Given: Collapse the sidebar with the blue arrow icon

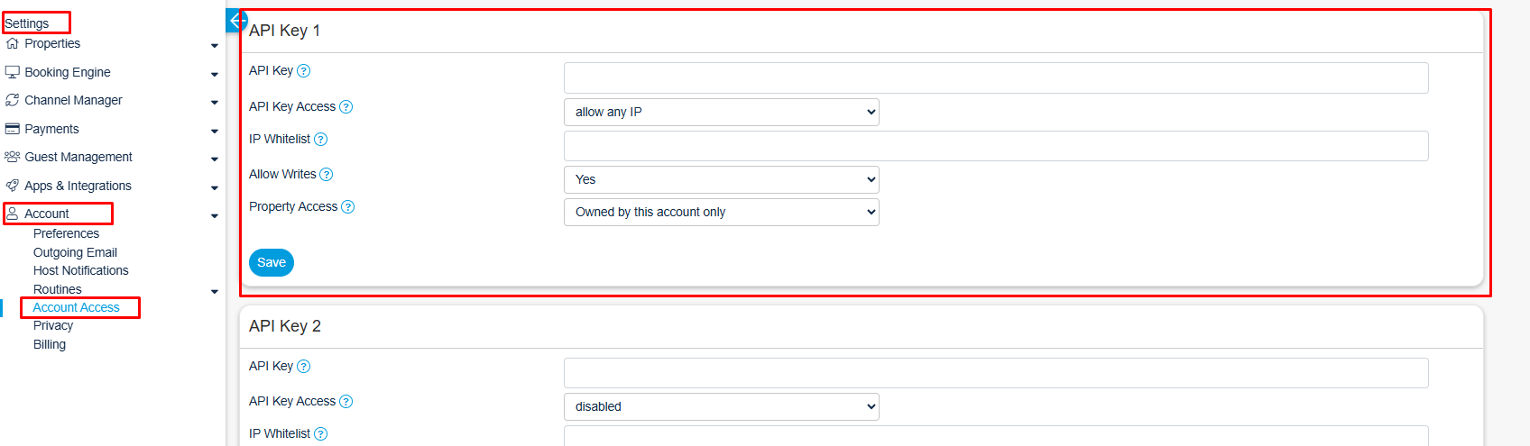Looking at the screenshot, I should click(x=236, y=21).
